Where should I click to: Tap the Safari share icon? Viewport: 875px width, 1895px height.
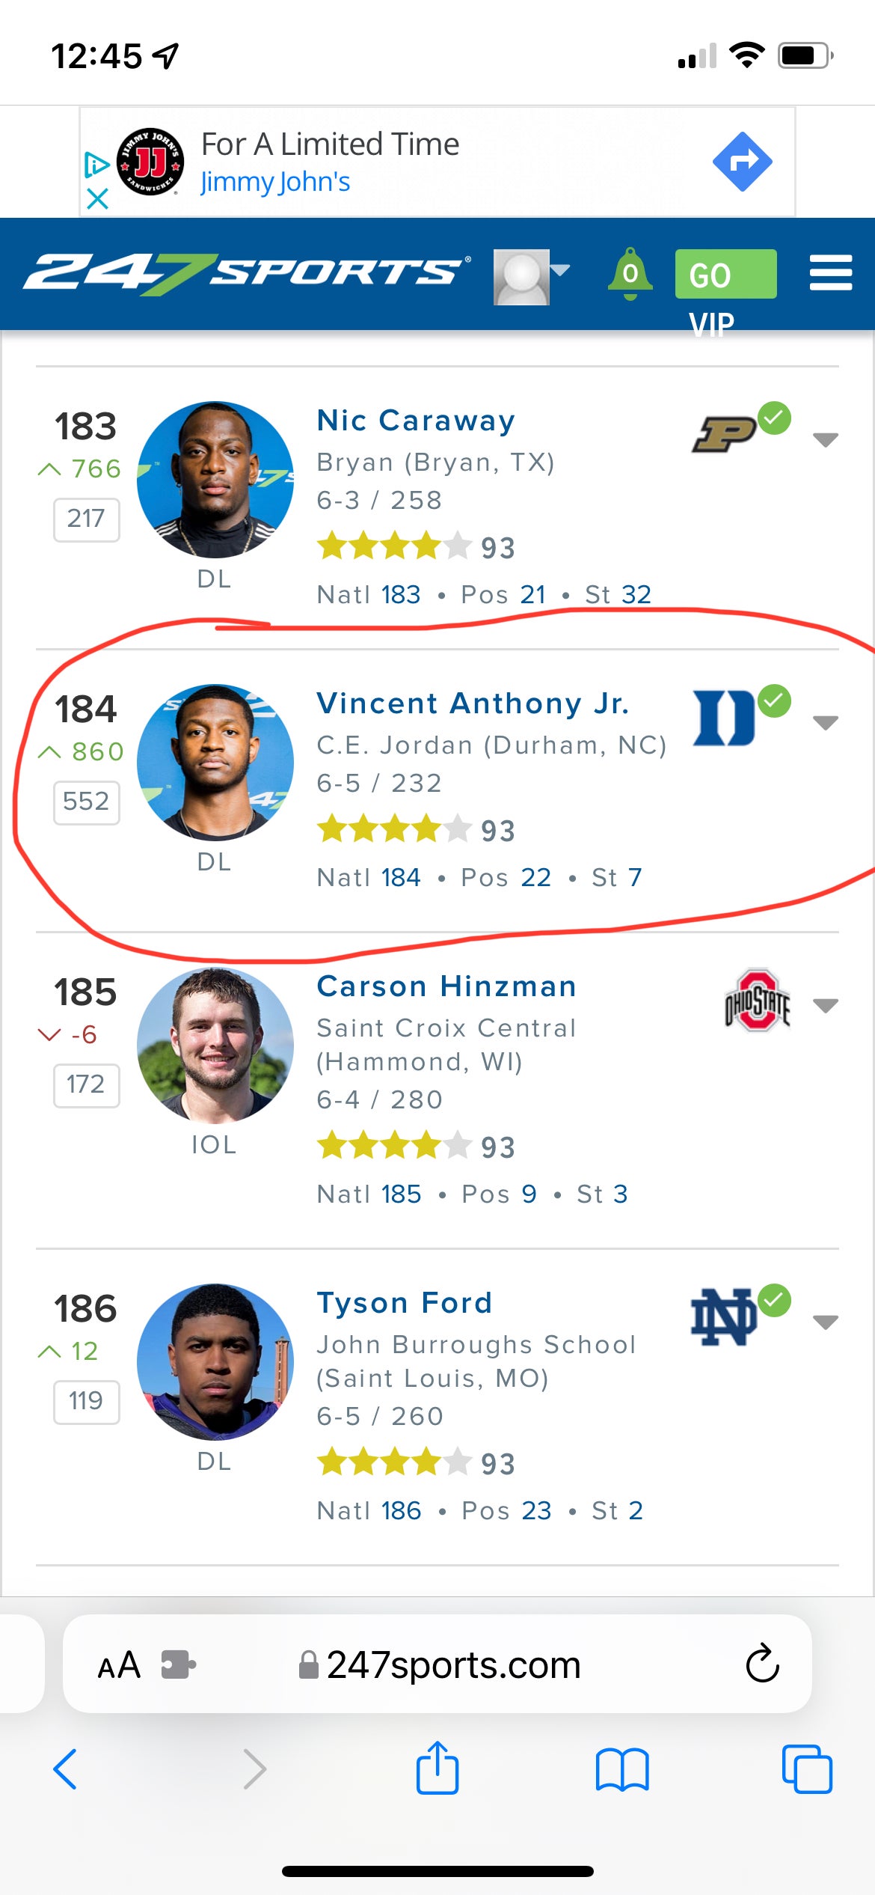pyautogui.click(x=437, y=1769)
